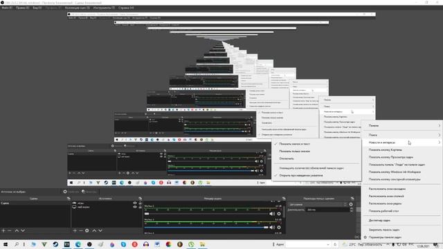
Task: Open transition properties gear icon
Action: pos(351,204)
